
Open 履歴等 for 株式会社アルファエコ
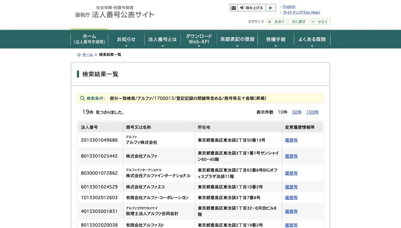coord(291,187)
